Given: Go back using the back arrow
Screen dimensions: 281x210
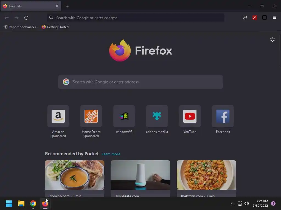Looking at the screenshot, I should [x=7, y=18].
